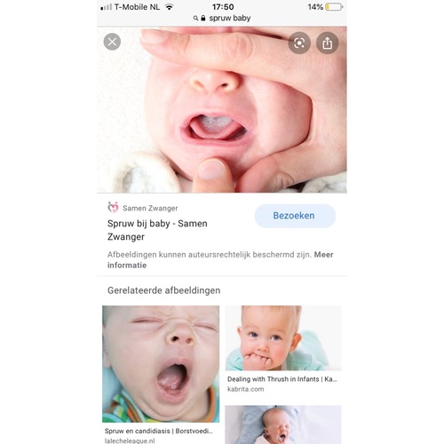Open the yawning baby related thumbnail
Screen dimensions: 444x444
coord(161,364)
